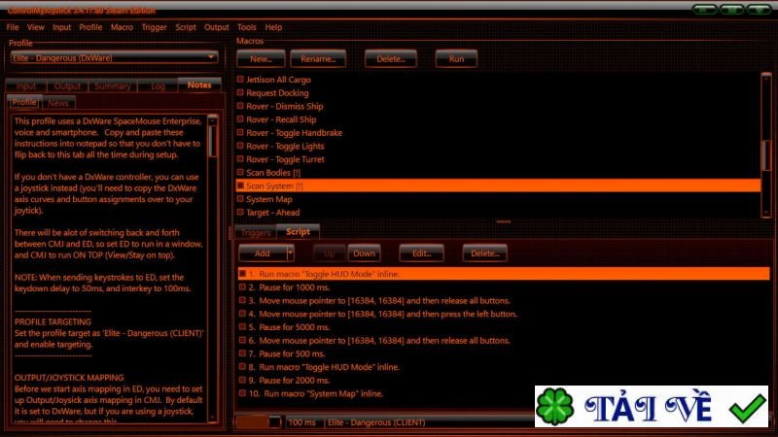778x437 pixels.
Task: Toggle checkbox for Rover - Toggle Lights
Action: 240,147
